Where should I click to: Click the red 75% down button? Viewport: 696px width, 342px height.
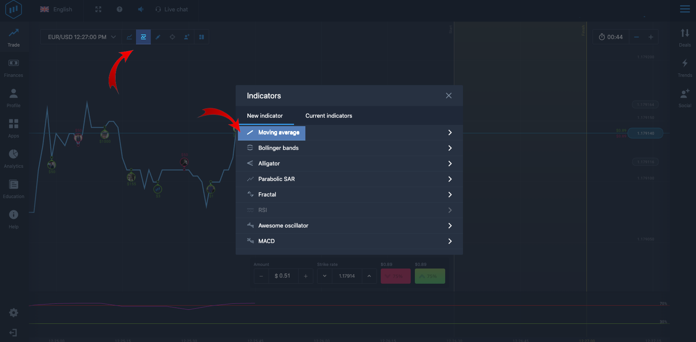coord(396,276)
